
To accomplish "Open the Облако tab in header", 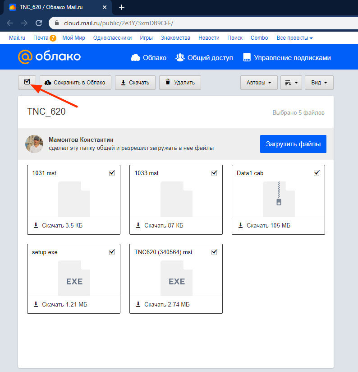I will click(148, 58).
